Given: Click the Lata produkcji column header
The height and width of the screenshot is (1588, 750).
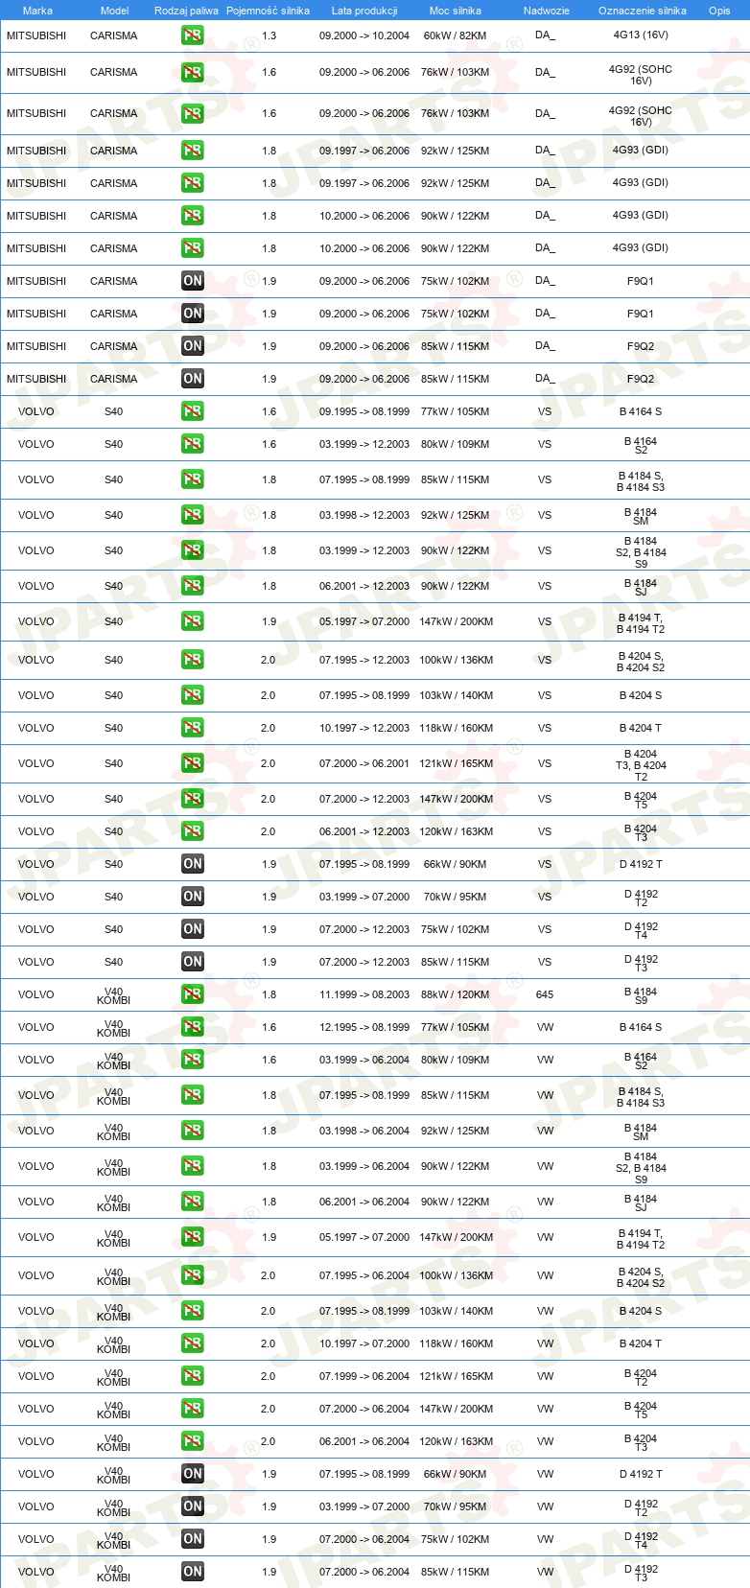Looking at the screenshot, I should click(364, 11).
